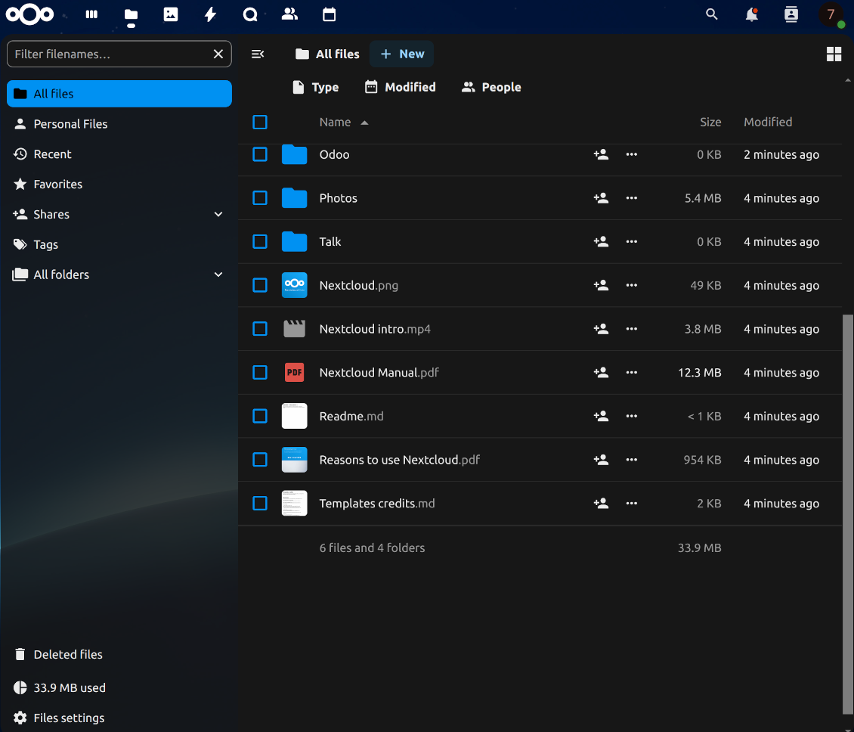Share the Photos folder

[x=601, y=198]
